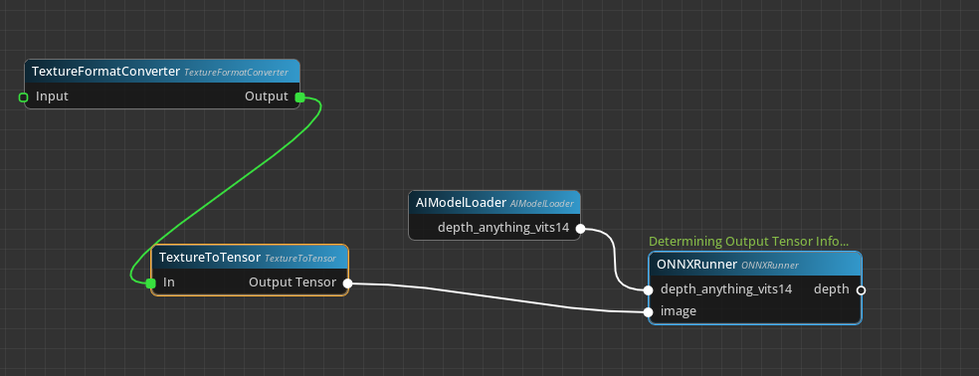Select the white wire from AIModelLoader to ONNXRunner
Image resolution: width=979 pixels, height=376 pixels.
[x=615, y=260]
